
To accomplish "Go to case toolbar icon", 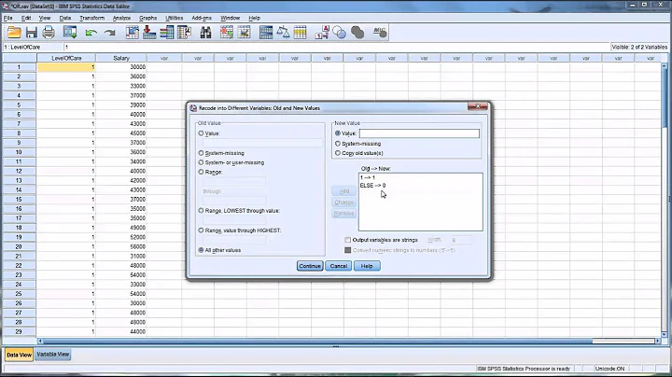I will (133, 33).
